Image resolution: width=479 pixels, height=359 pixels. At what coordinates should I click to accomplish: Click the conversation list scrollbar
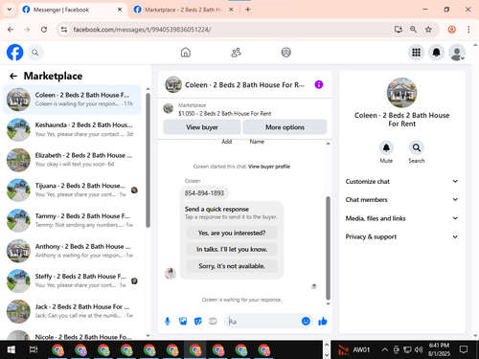pos(148,161)
